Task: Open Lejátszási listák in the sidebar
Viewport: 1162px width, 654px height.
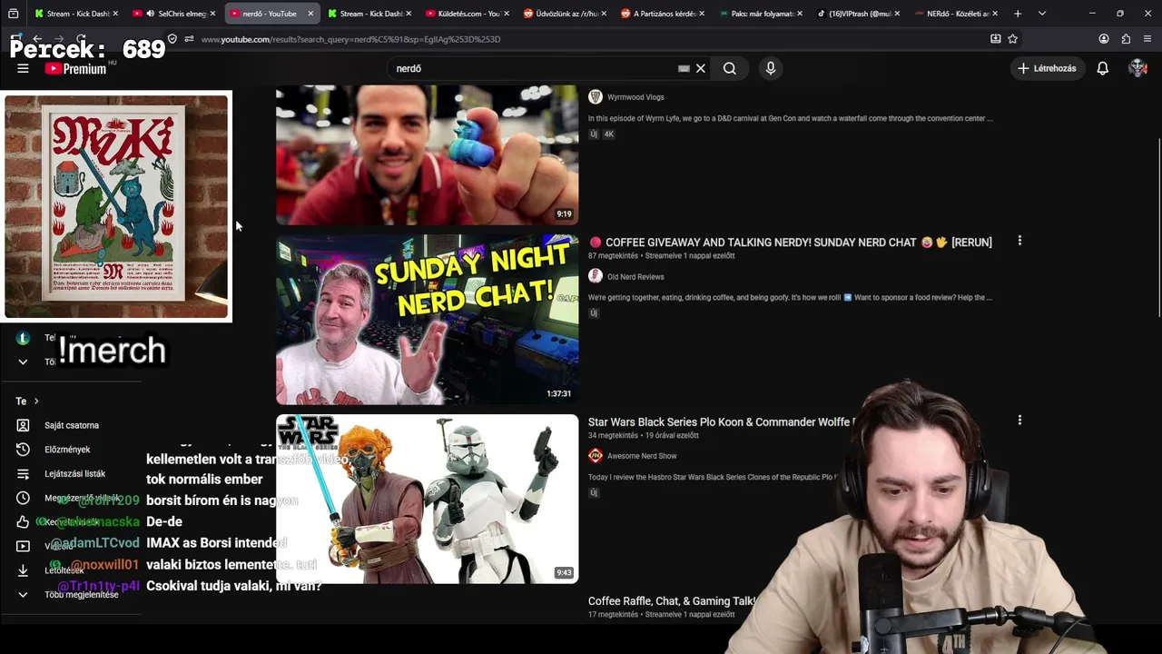Action: [74, 473]
